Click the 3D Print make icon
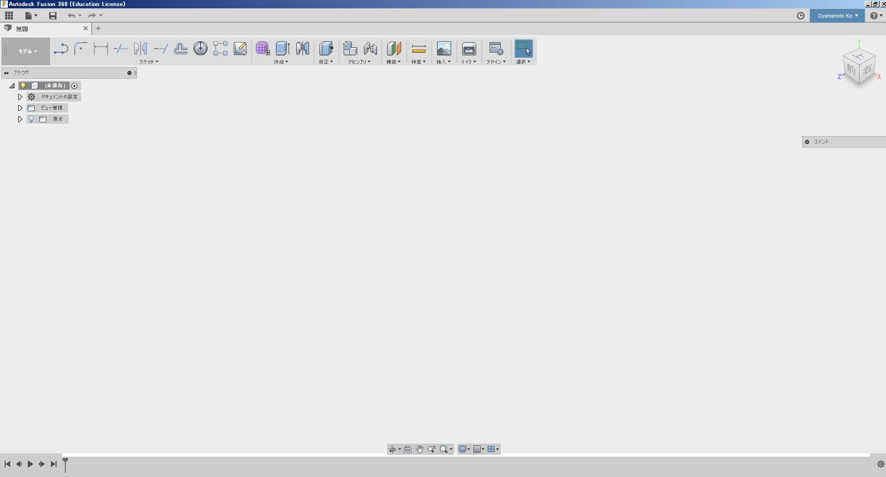This screenshot has height=477, width=886. tap(469, 49)
